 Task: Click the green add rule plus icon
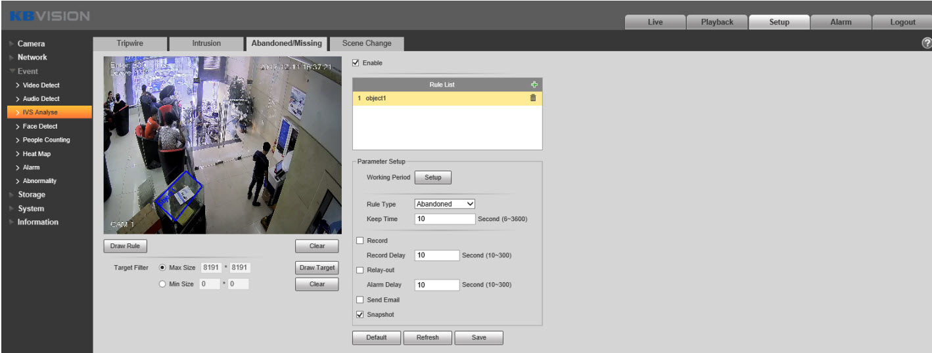534,85
